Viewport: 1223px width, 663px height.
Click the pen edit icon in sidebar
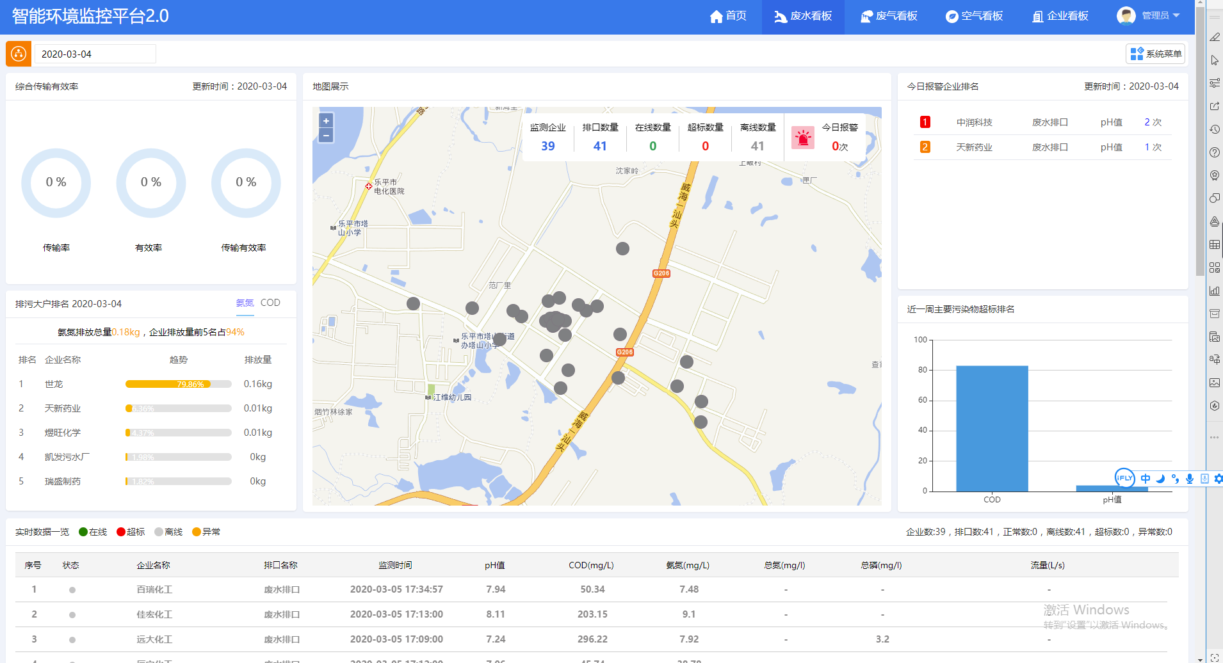click(x=1214, y=37)
